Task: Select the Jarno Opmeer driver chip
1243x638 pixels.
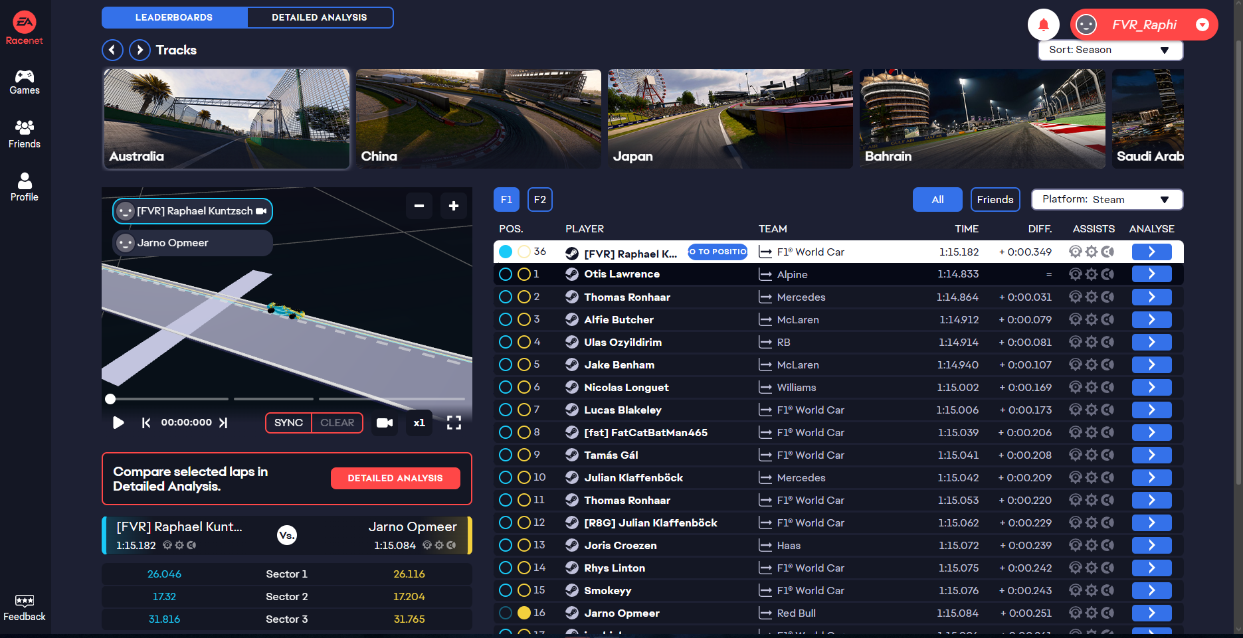Action: pos(193,243)
